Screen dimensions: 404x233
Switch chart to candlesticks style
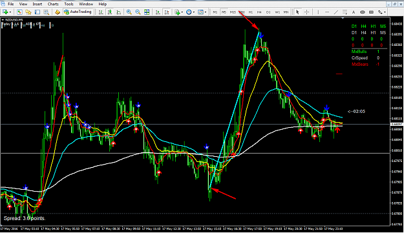[x=110, y=12]
